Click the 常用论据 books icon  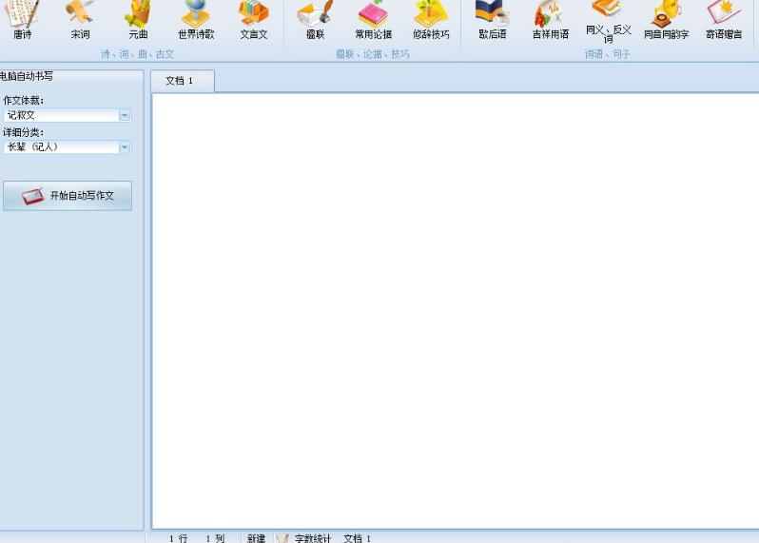coord(373,19)
